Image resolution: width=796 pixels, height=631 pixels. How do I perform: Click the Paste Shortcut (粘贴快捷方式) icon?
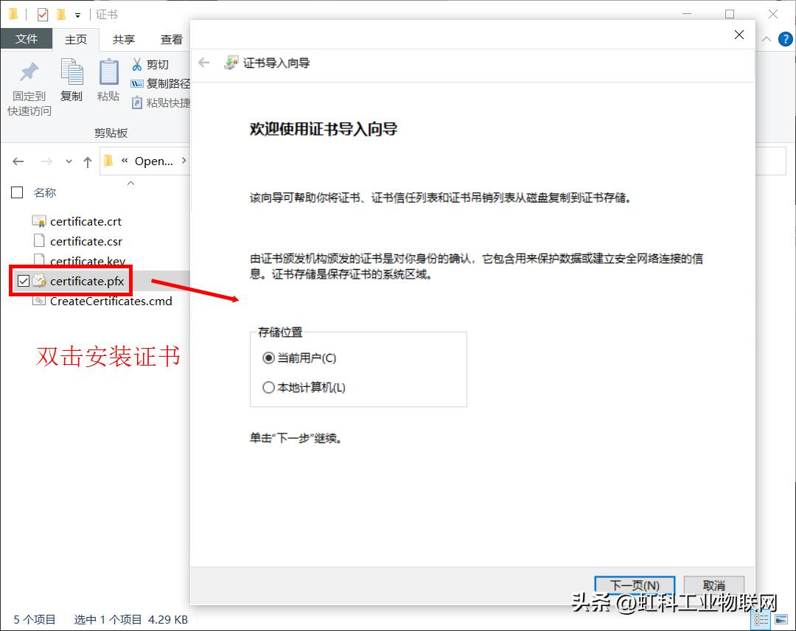coord(136,102)
